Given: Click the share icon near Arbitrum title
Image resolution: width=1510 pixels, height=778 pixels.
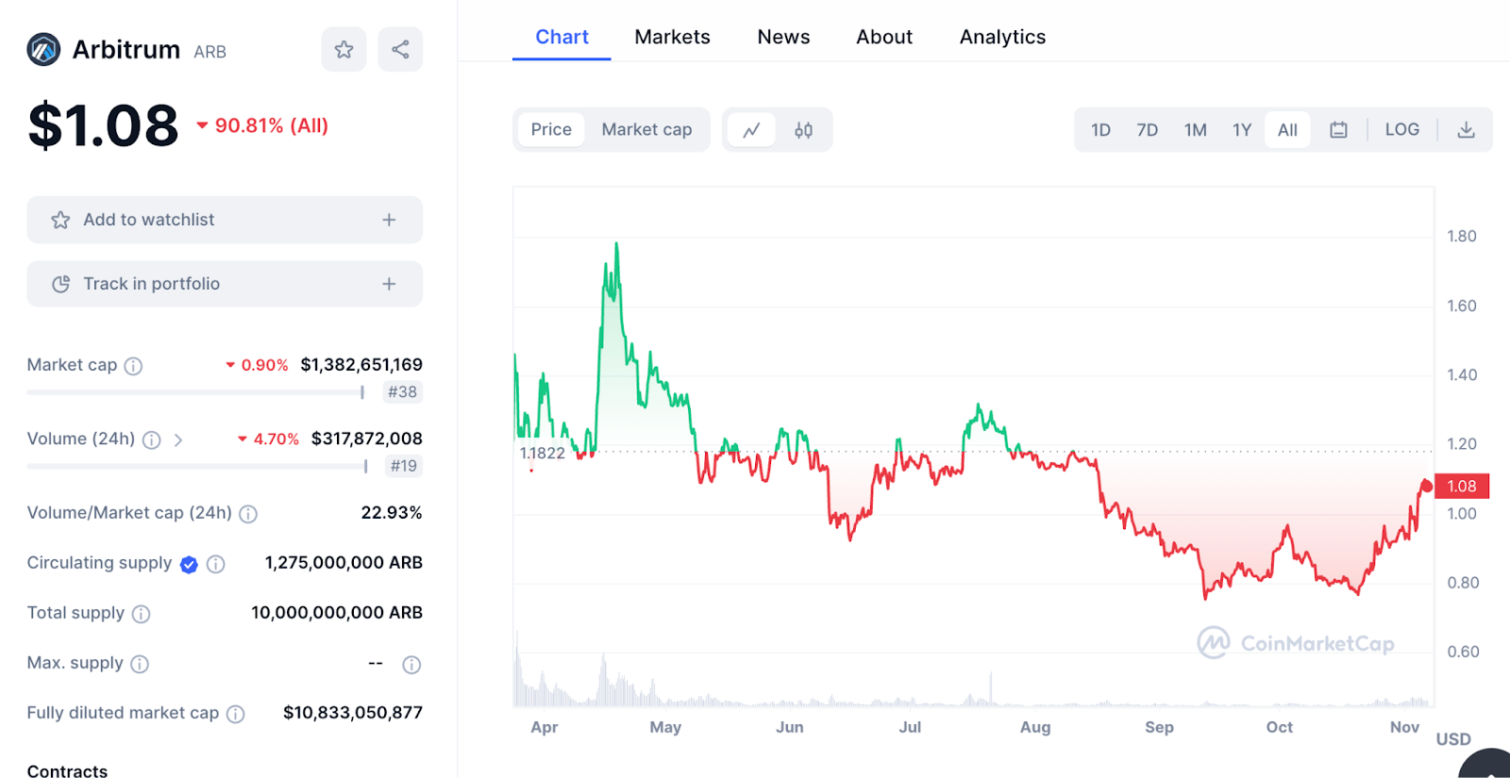Looking at the screenshot, I should tap(400, 50).
